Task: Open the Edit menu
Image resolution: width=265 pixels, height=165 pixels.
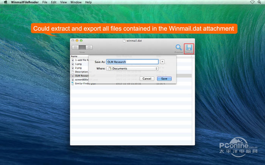Action: pyautogui.click(x=54, y=2)
